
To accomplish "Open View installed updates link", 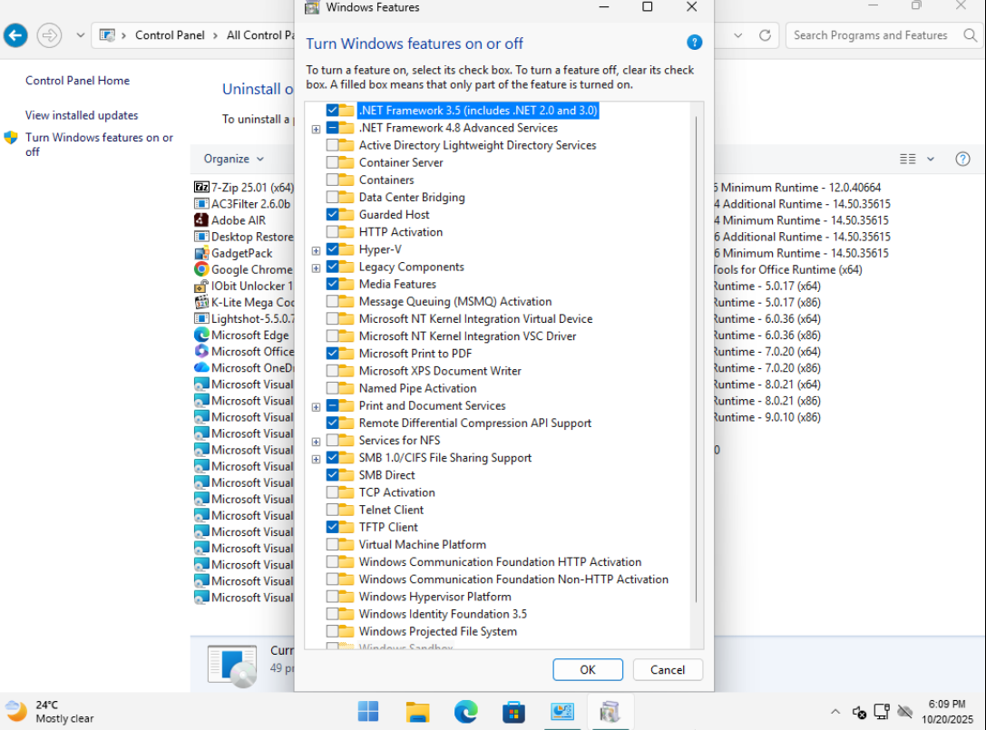I will [x=82, y=115].
